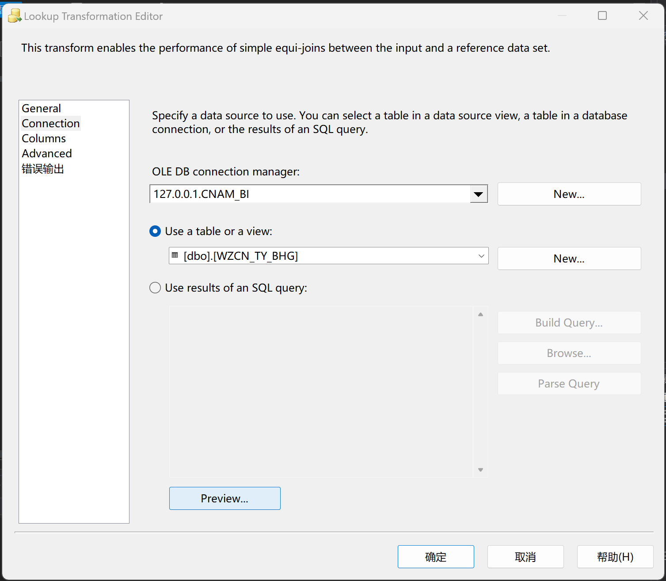Go to the Advanced page
Screen dimensions: 666x581
(47, 153)
